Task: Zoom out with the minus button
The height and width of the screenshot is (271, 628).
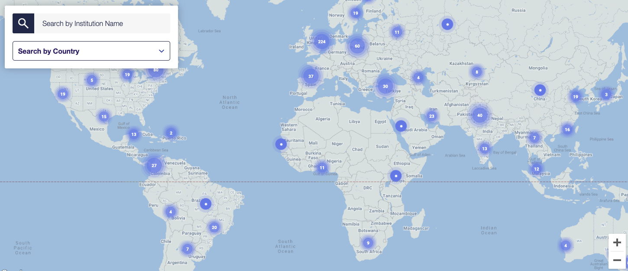Action: (617, 260)
